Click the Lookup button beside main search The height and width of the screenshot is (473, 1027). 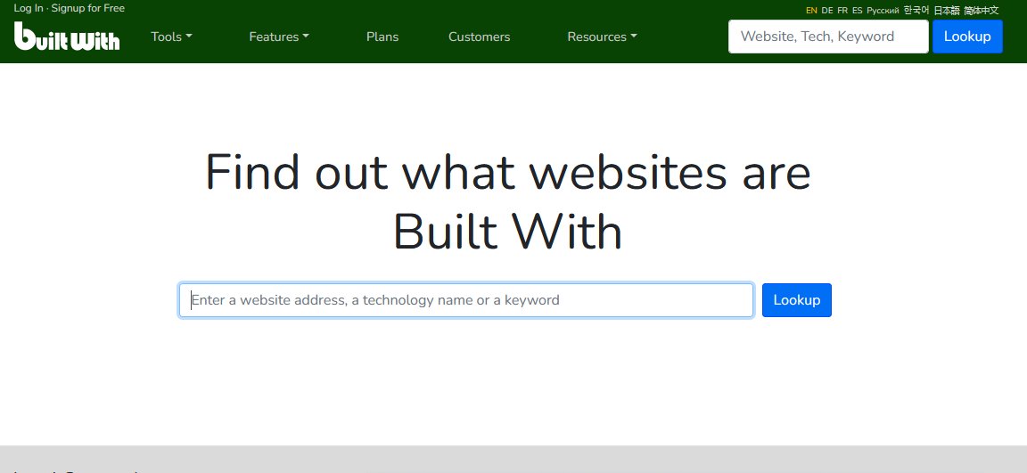(797, 300)
